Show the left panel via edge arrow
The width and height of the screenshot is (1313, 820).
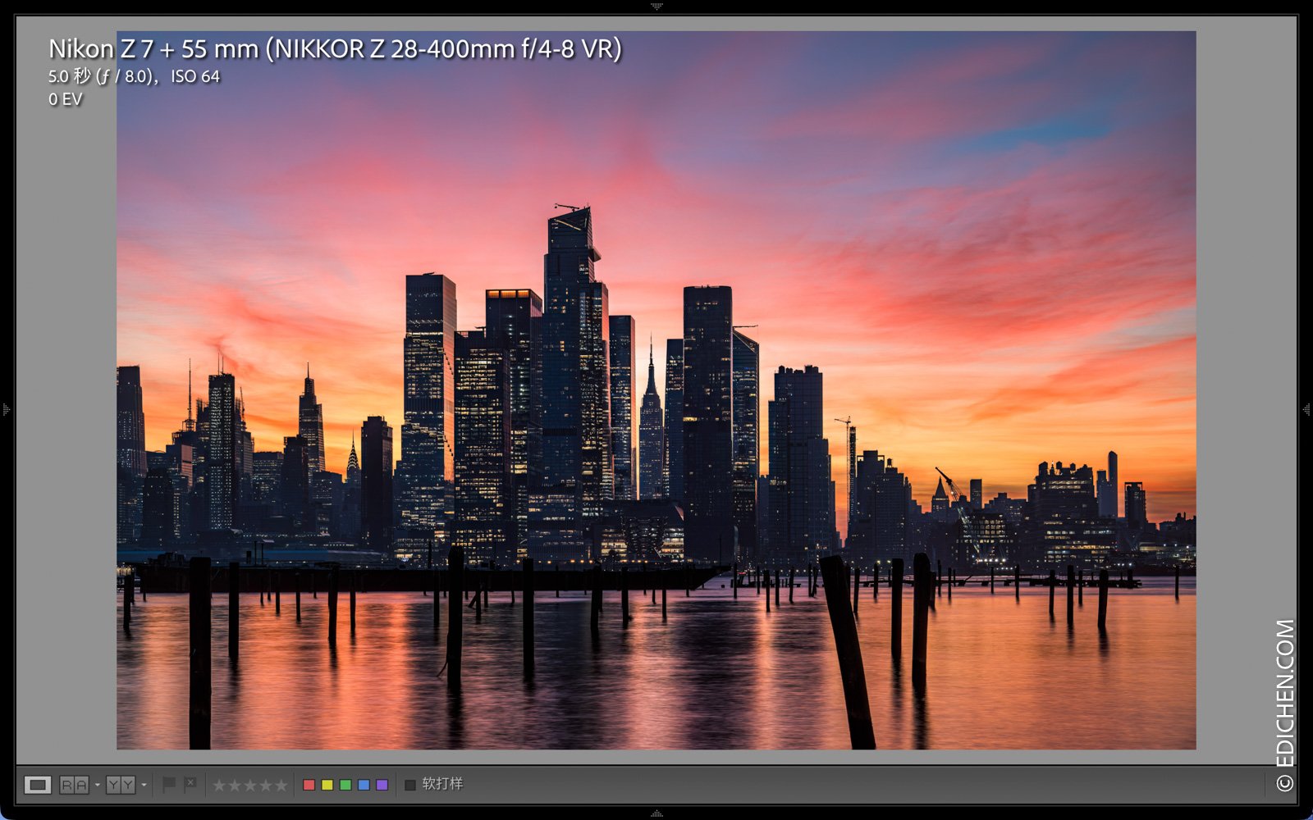(6, 408)
